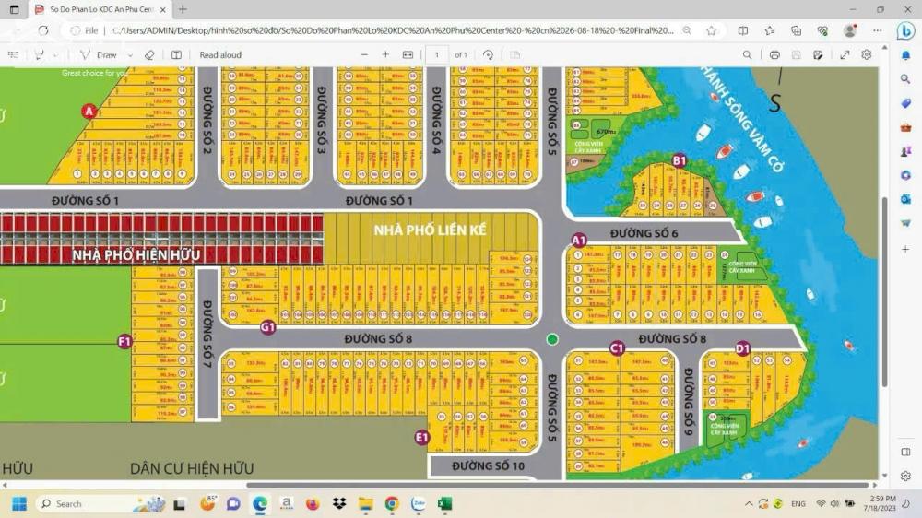Zoom in with the plus icon
The image size is (922, 518).
coord(385,55)
